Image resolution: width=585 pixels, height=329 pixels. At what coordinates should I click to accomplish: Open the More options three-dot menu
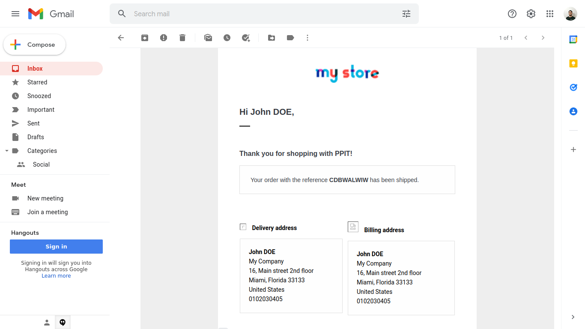pyautogui.click(x=307, y=38)
